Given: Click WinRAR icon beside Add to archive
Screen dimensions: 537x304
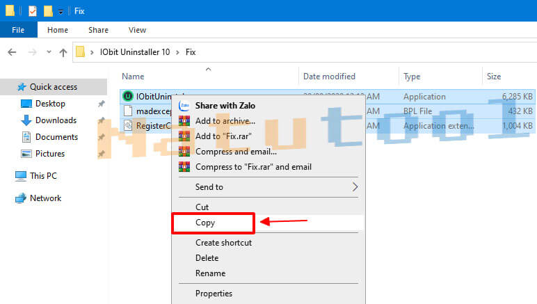Looking at the screenshot, I should (x=184, y=120).
